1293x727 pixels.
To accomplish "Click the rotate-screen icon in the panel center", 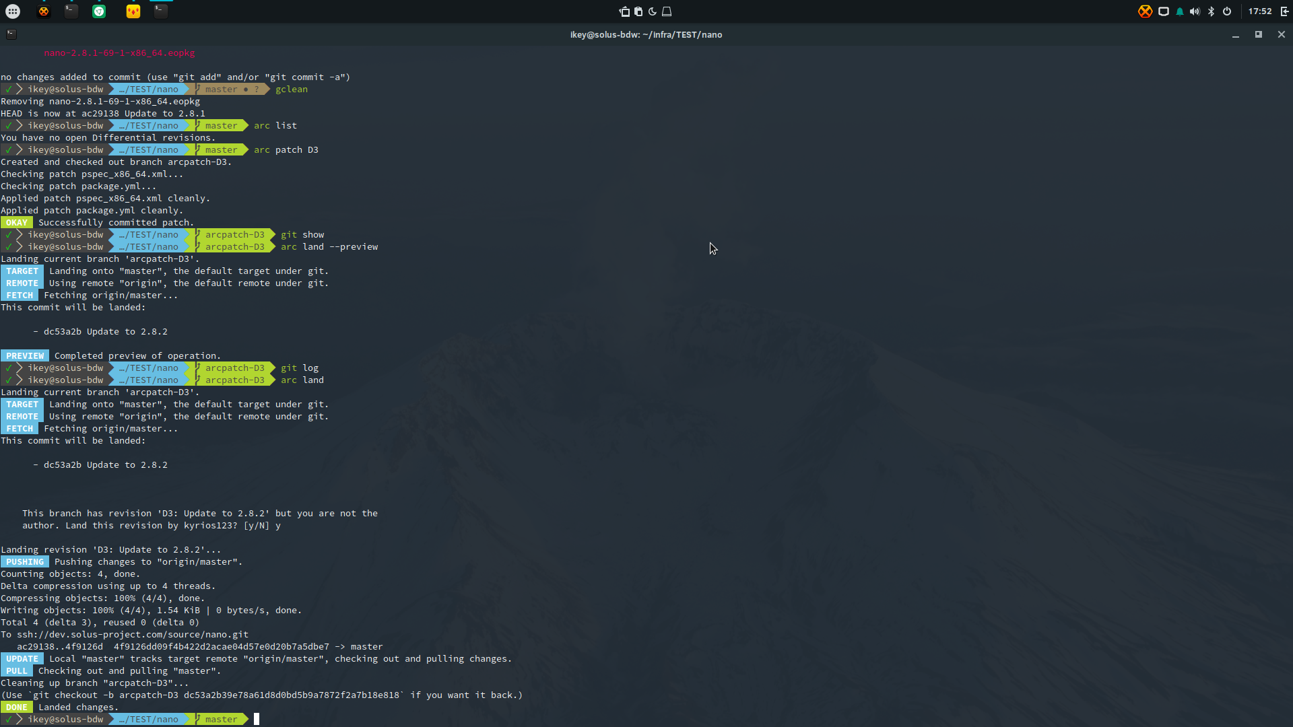I will tap(624, 11).
